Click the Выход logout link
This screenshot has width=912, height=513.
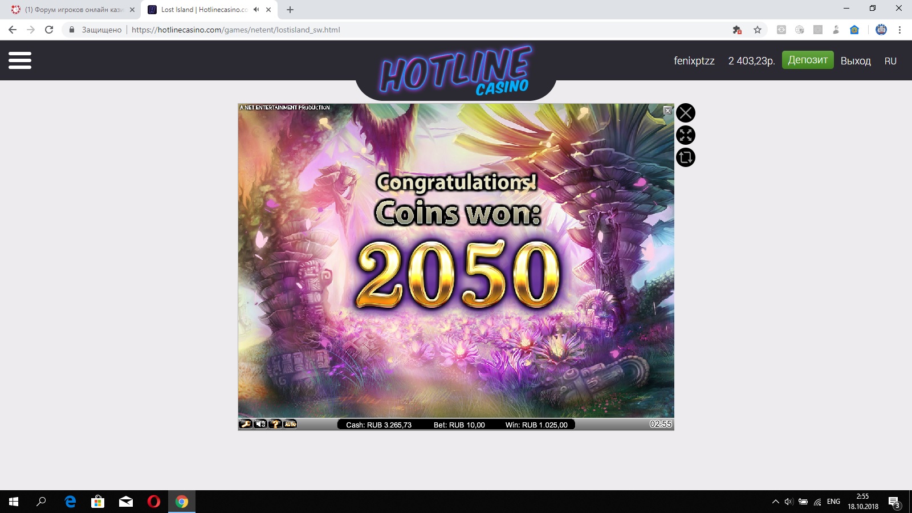(856, 61)
